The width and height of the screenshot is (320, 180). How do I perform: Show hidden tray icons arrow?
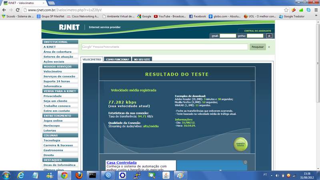[272, 176]
